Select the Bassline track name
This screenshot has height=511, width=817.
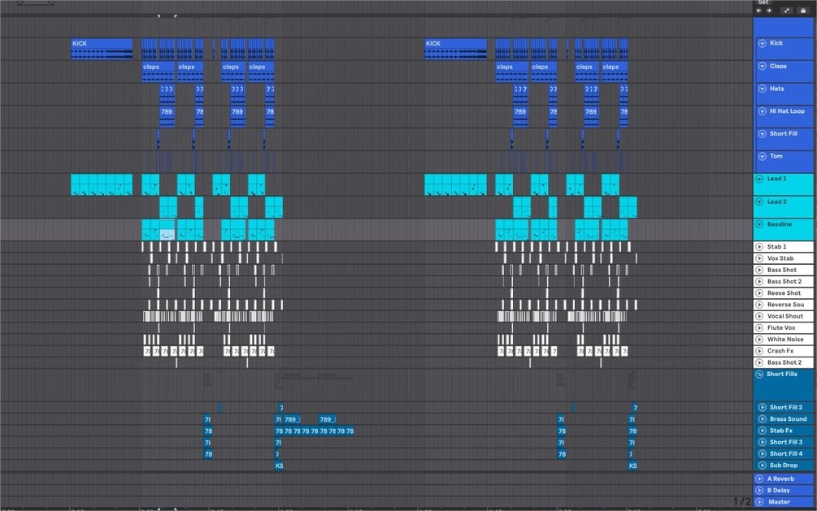[779, 224]
